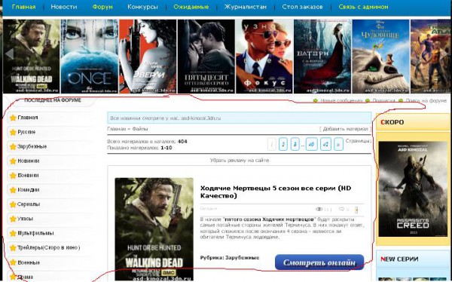Viewport: 452px width, 282px height.
Task: Click the left carousel arrow on poster slider
Action: 9,54
